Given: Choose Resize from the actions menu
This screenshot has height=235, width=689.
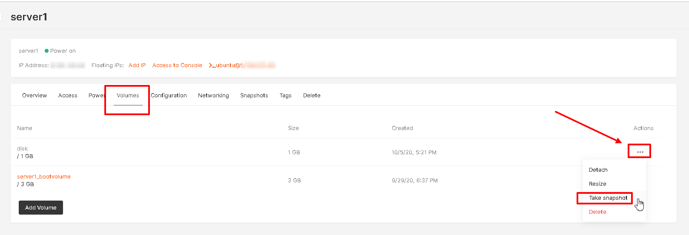Looking at the screenshot, I should (x=597, y=184).
